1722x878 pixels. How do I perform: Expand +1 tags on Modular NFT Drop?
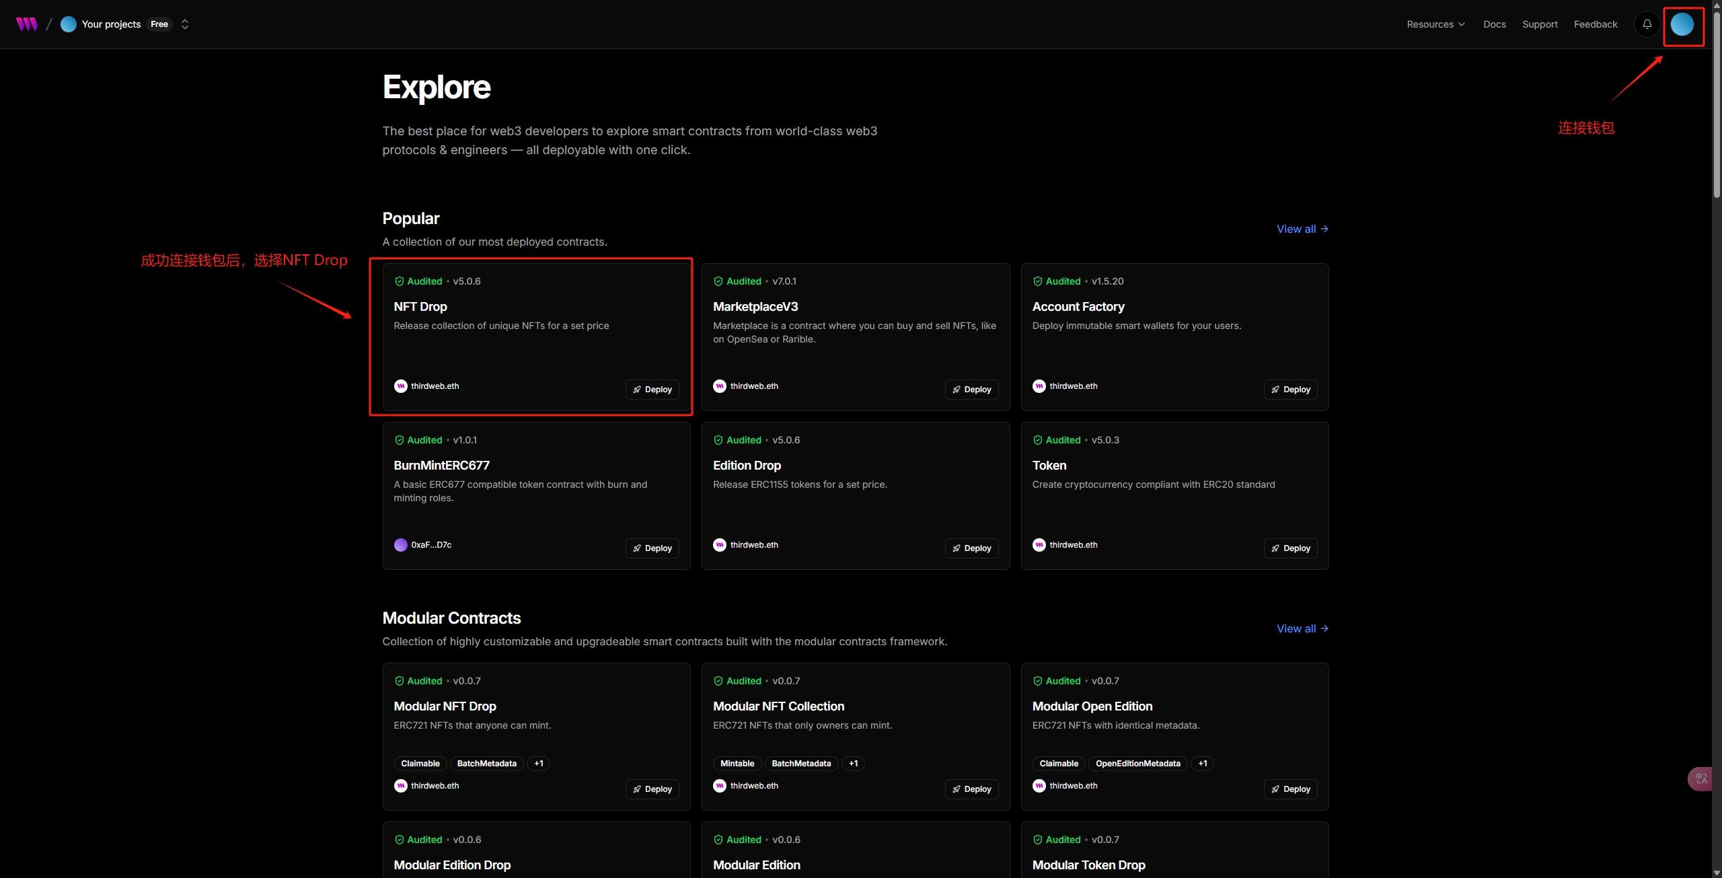tap(538, 764)
